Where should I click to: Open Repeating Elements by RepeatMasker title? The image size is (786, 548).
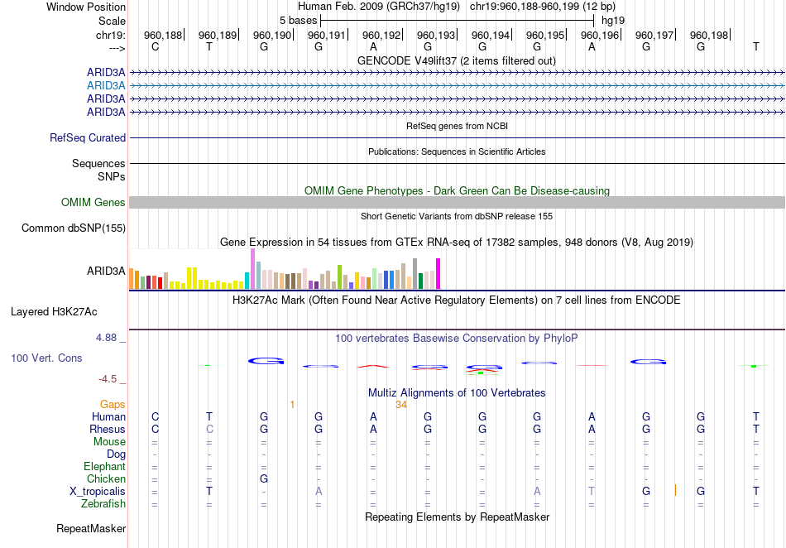(457, 517)
